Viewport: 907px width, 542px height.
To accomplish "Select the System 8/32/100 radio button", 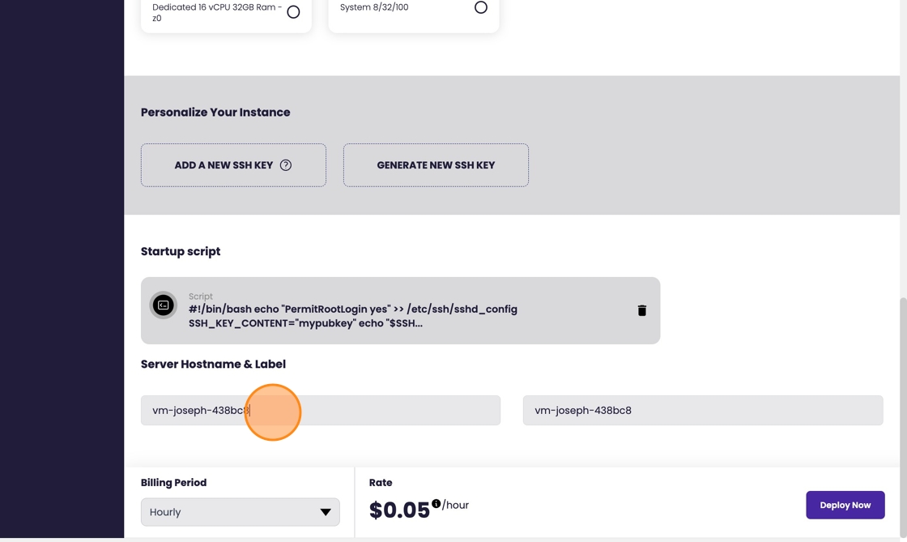I will (481, 7).
